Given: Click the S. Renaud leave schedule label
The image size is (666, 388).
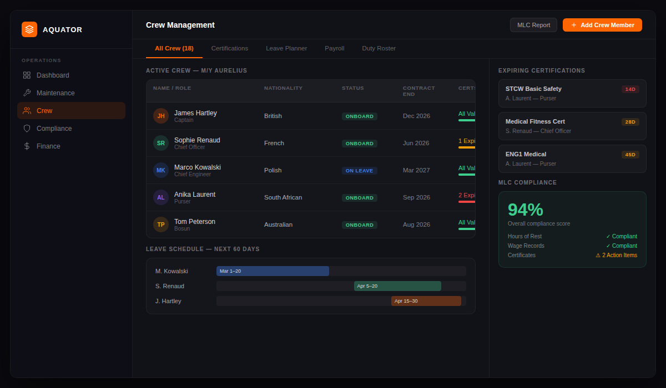Looking at the screenshot, I should tap(170, 286).
